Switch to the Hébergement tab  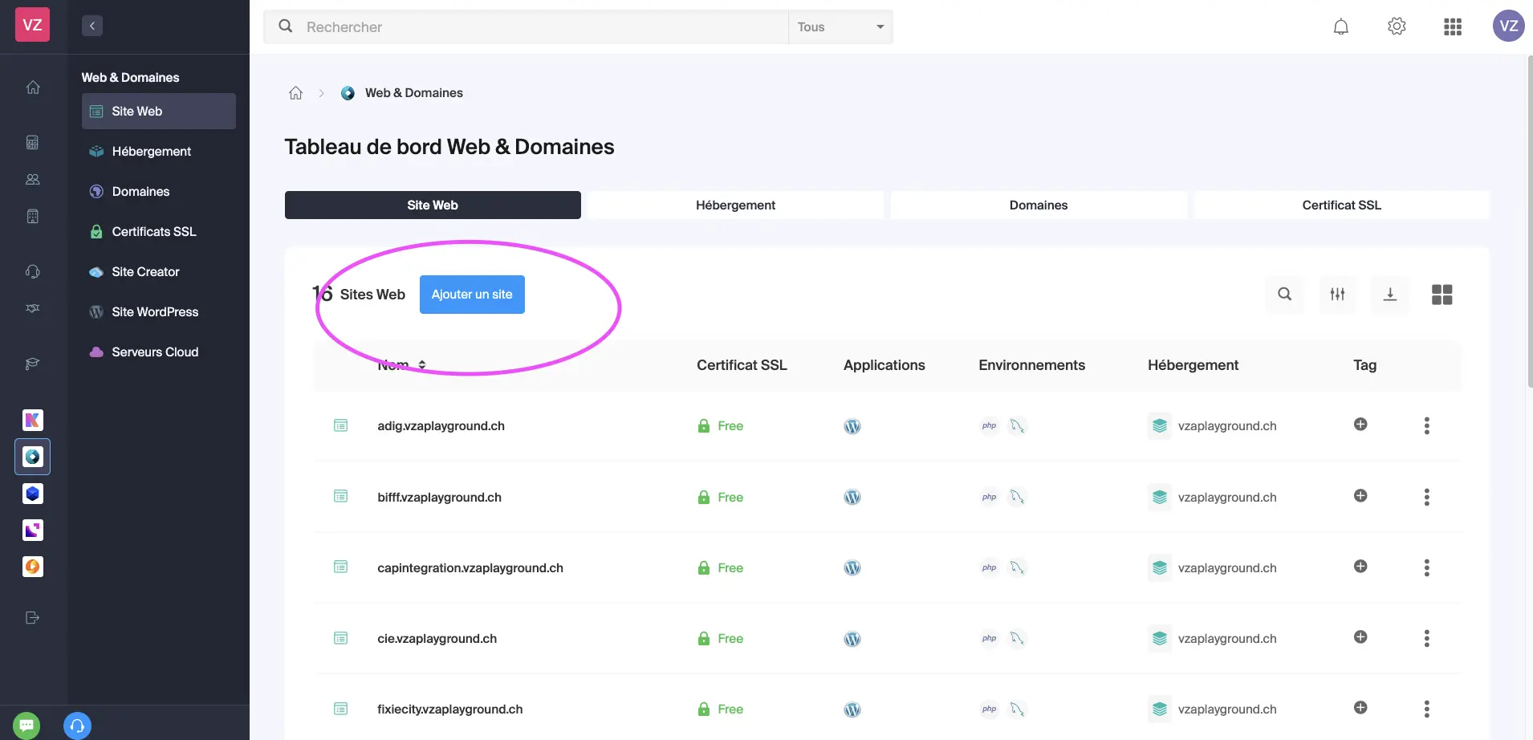(x=735, y=205)
